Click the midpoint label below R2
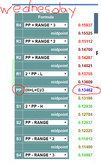Screen dimensions: 101x164 tap(59, 66)
